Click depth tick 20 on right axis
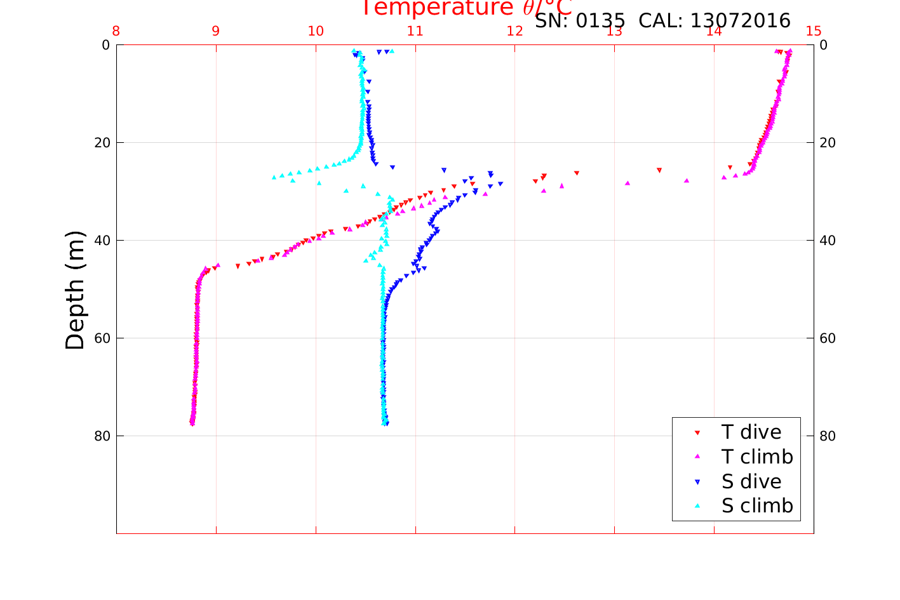900x600 pixels. pyautogui.click(x=828, y=143)
